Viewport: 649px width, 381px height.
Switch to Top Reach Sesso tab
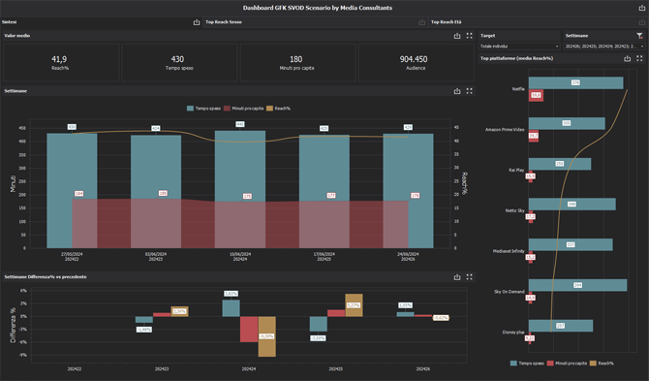224,22
